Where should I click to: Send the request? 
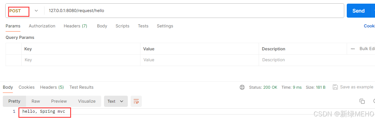point(358,11)
